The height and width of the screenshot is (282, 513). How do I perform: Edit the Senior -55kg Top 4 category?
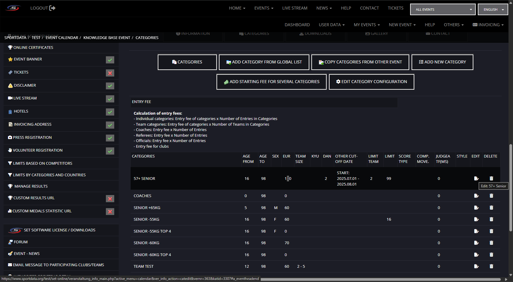(x=476, y=231)
